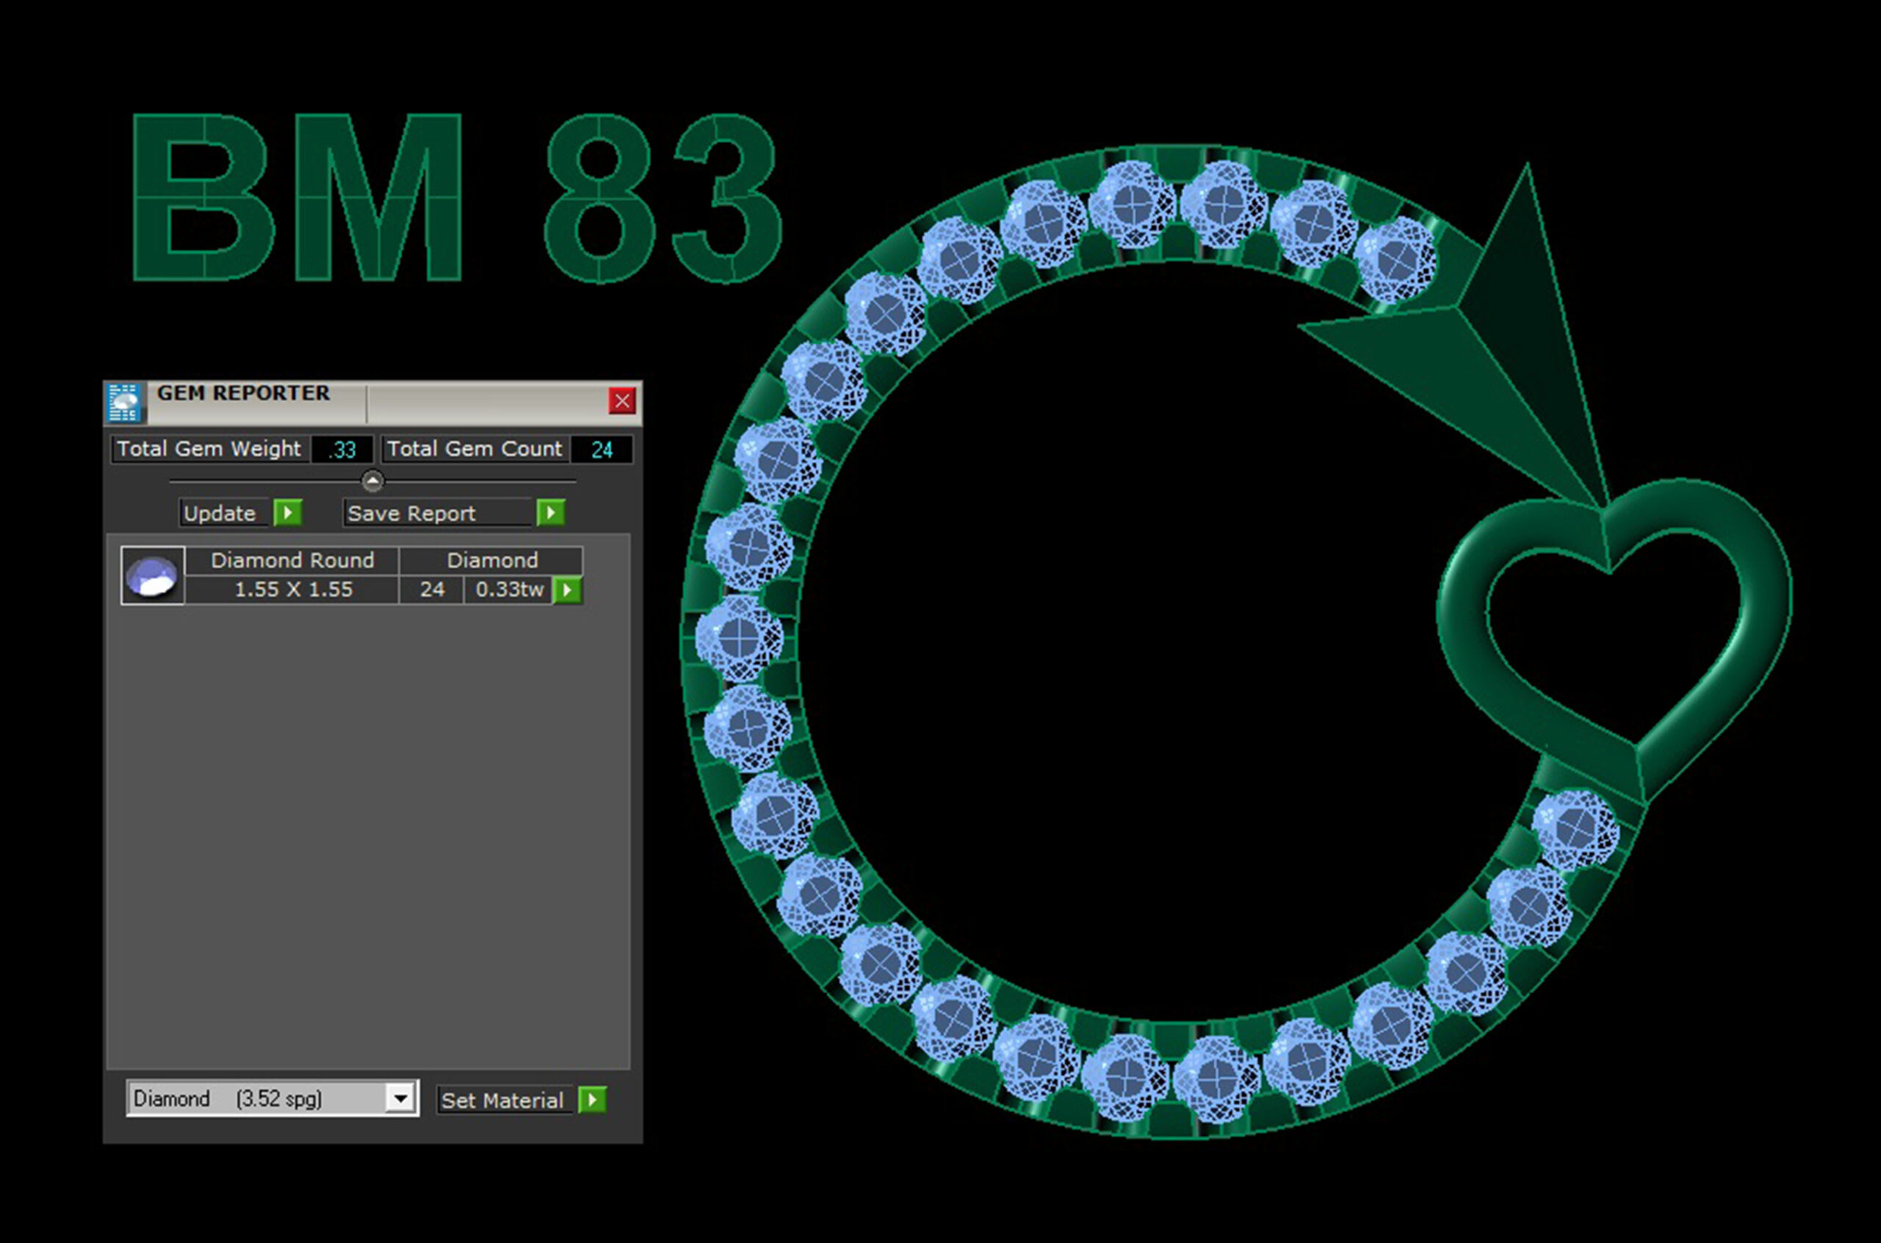This screenshot has height=1243, width=1881.
Task: Close the Gem Reporter panel
Action: pyautogui.click(x=622, y=401)
